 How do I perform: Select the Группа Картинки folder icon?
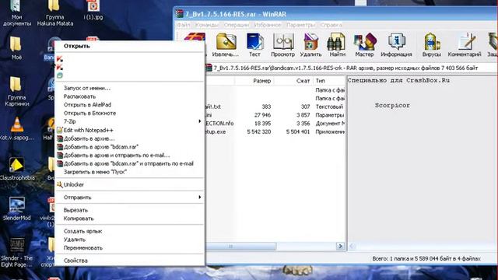point(16,92)
